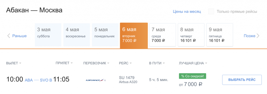Enable the Только прямые рейсы checkbox
This screenshot has width=267, height=94.
(211, 11)
